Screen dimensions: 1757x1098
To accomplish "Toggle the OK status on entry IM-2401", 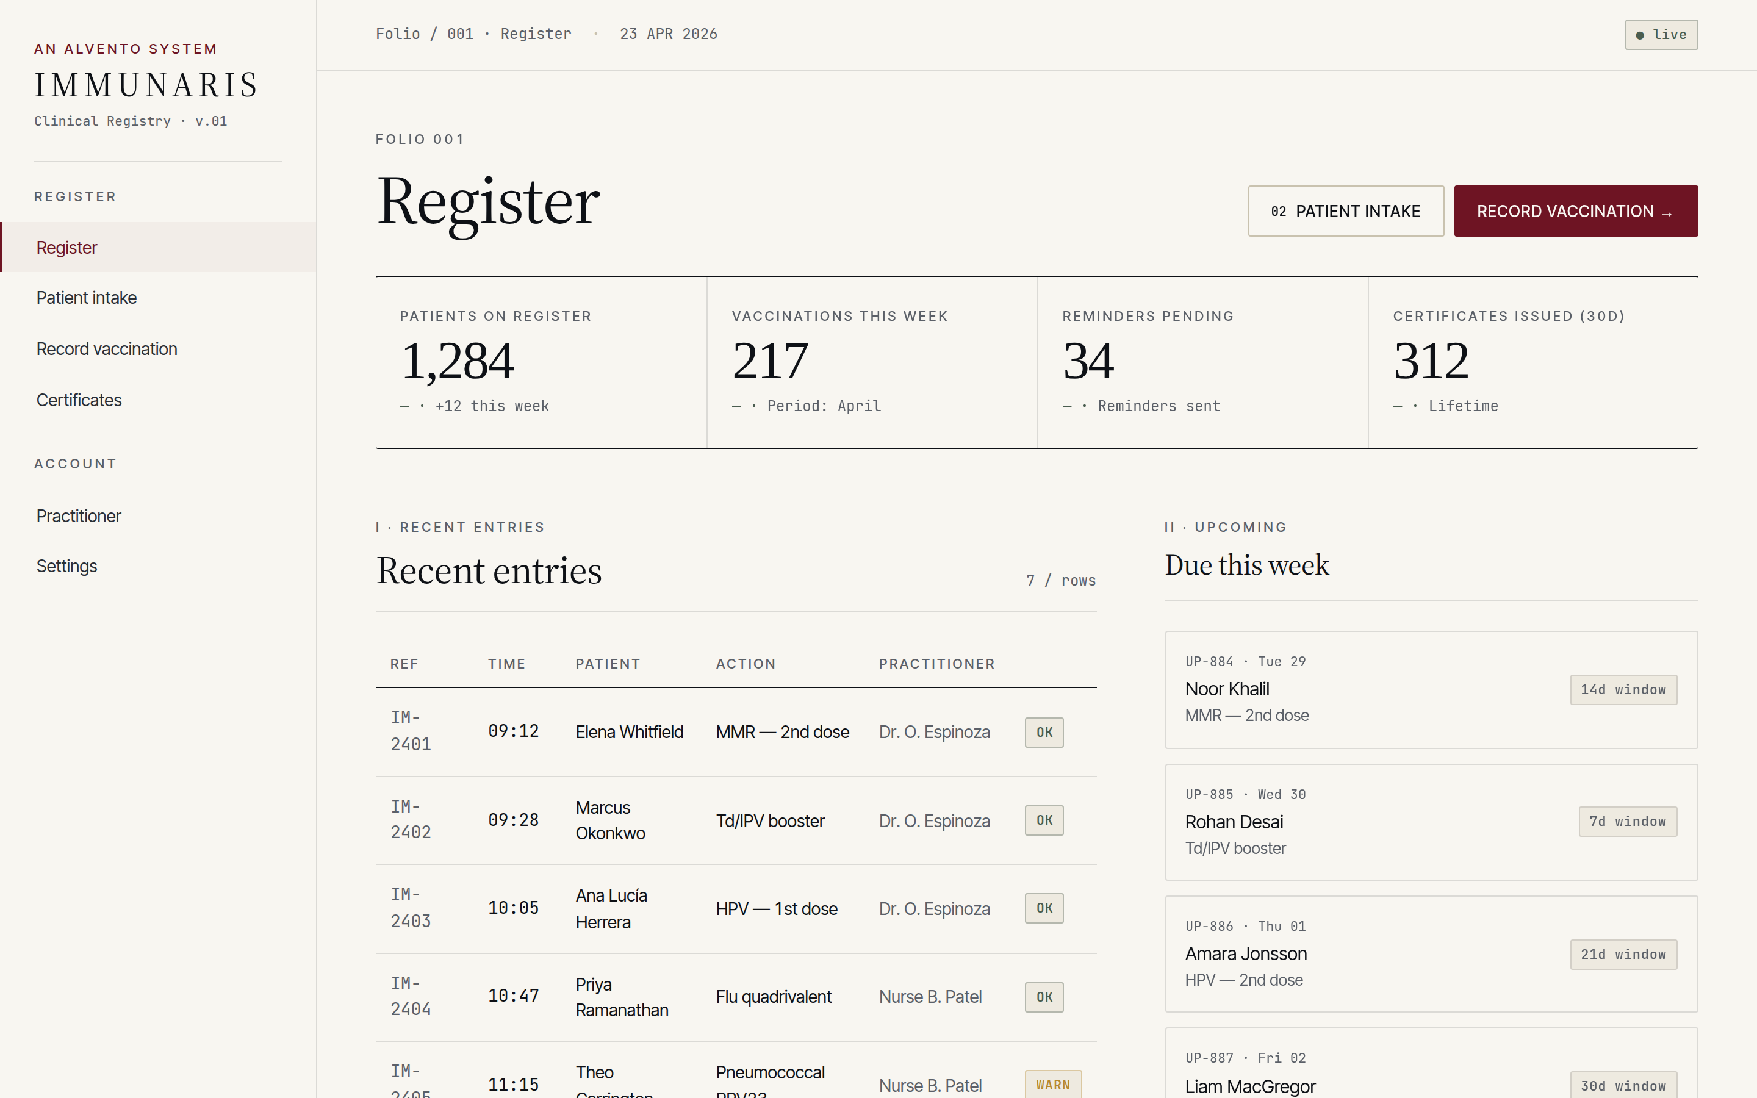I will pos(1043,732).
